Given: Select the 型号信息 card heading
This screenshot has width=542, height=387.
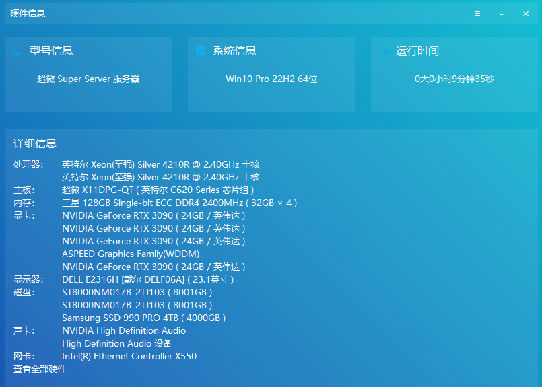Looking at the screenshot, I should pos(51,50).
